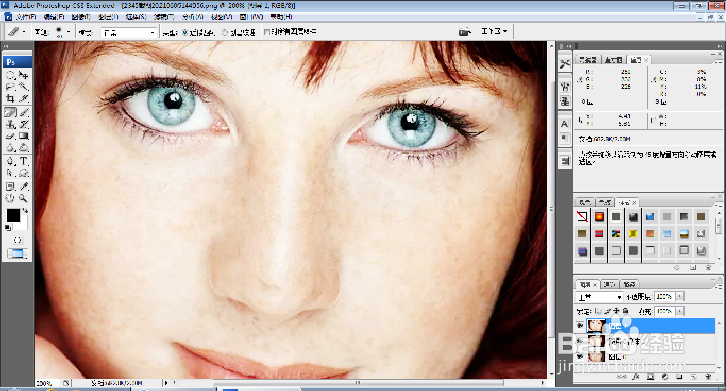The image size is (726, 391).
Task: Hide 图层 0 副本 visibility eye
Action: pyautogui.click(x=579, y=341)
